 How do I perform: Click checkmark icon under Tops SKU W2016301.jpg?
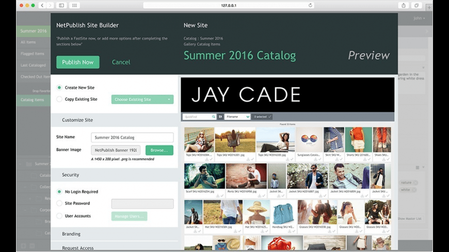(252, 159)
